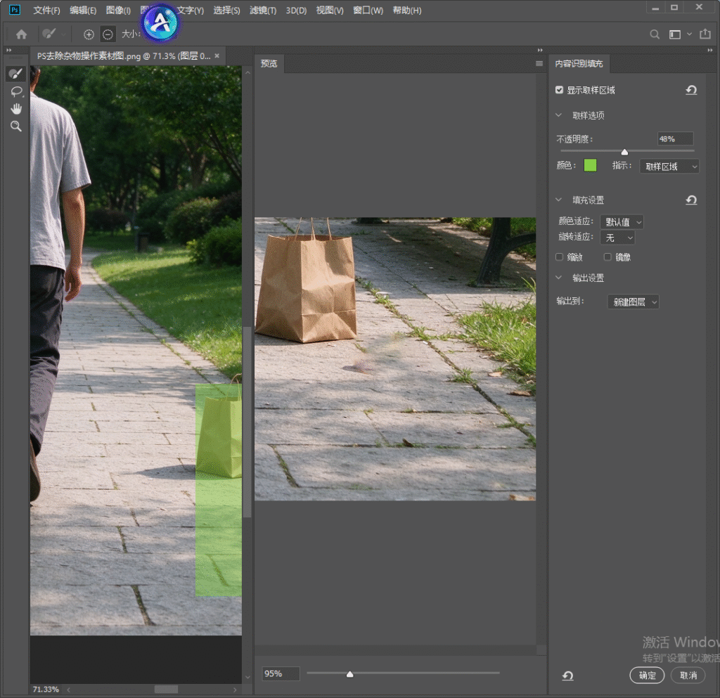
Task: Open the 编辑(E) menu
Action: (x=83, y=10)
